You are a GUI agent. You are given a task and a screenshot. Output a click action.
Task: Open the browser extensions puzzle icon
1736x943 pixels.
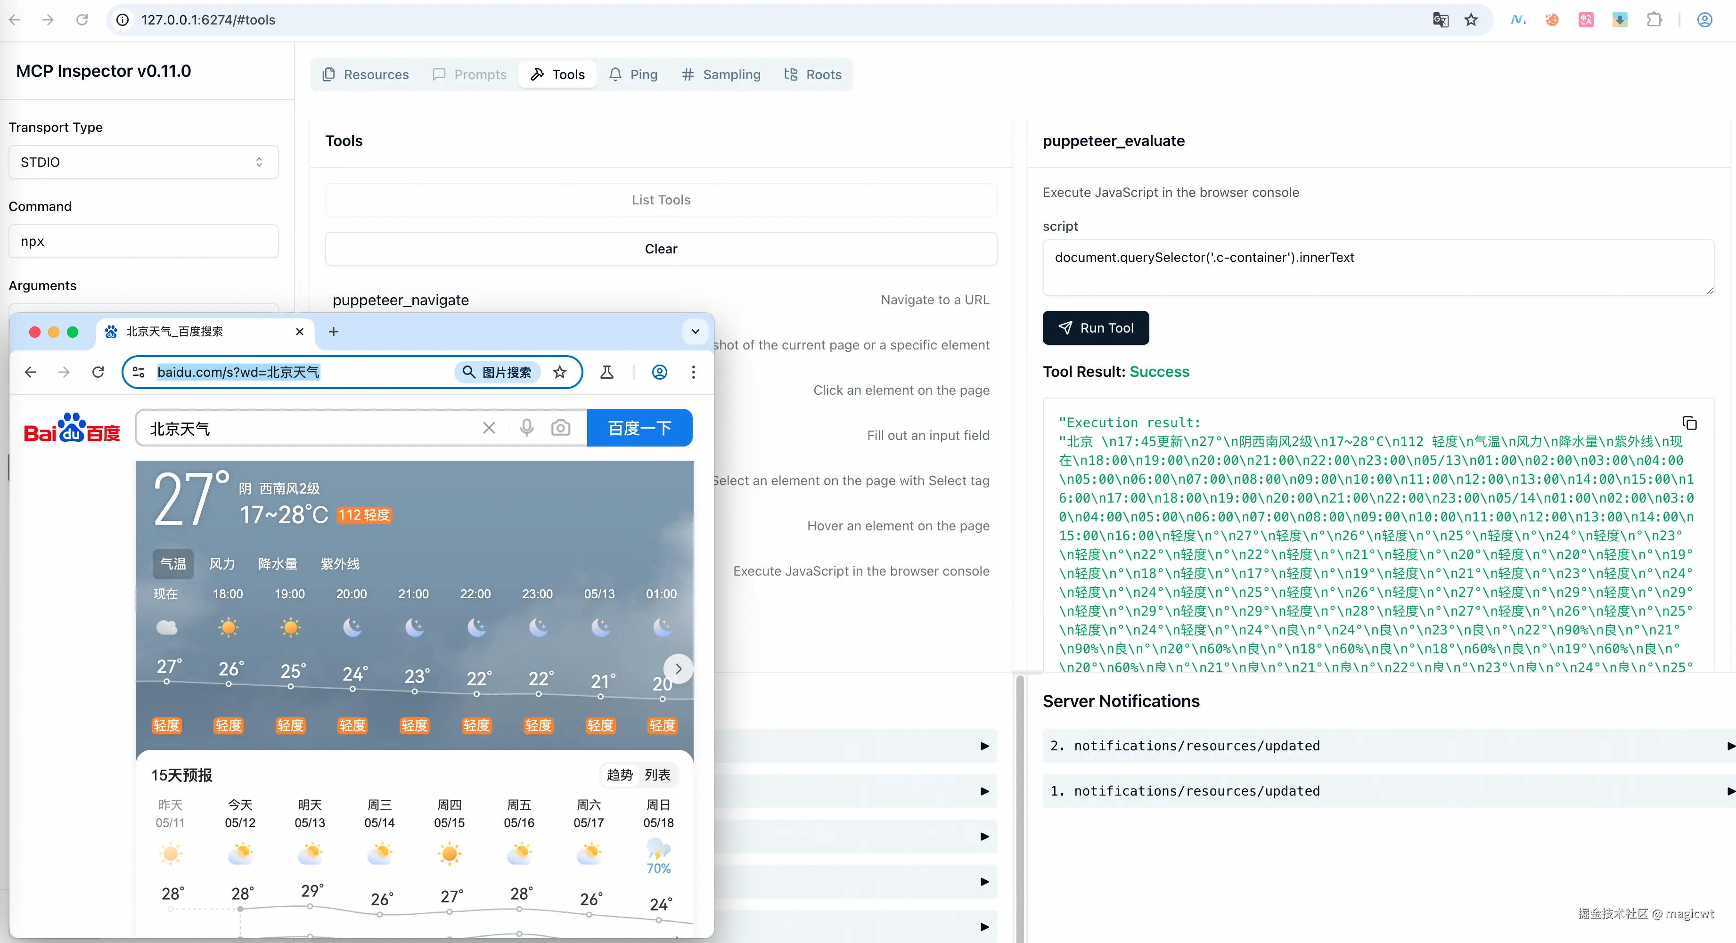(x=1654, y=19)
